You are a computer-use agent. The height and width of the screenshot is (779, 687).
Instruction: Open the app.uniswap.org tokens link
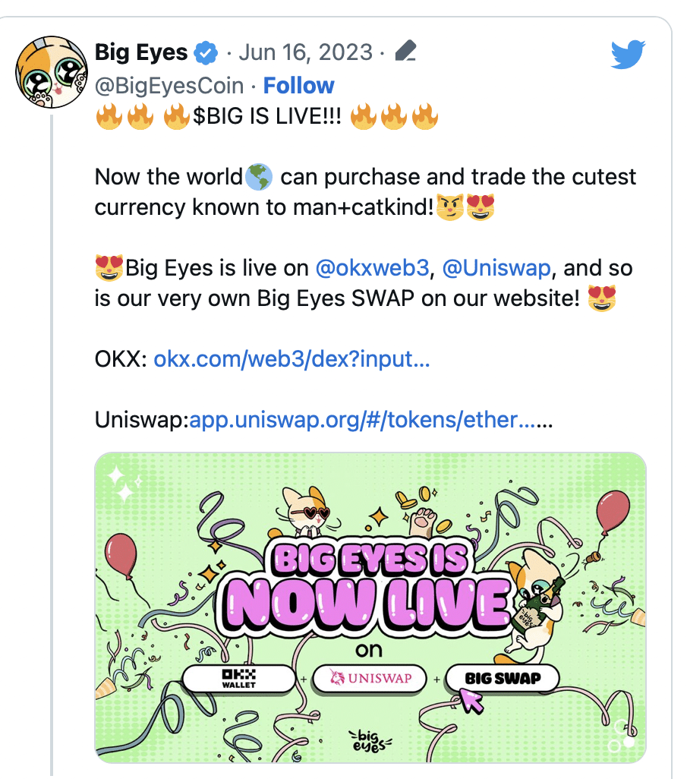370,420
